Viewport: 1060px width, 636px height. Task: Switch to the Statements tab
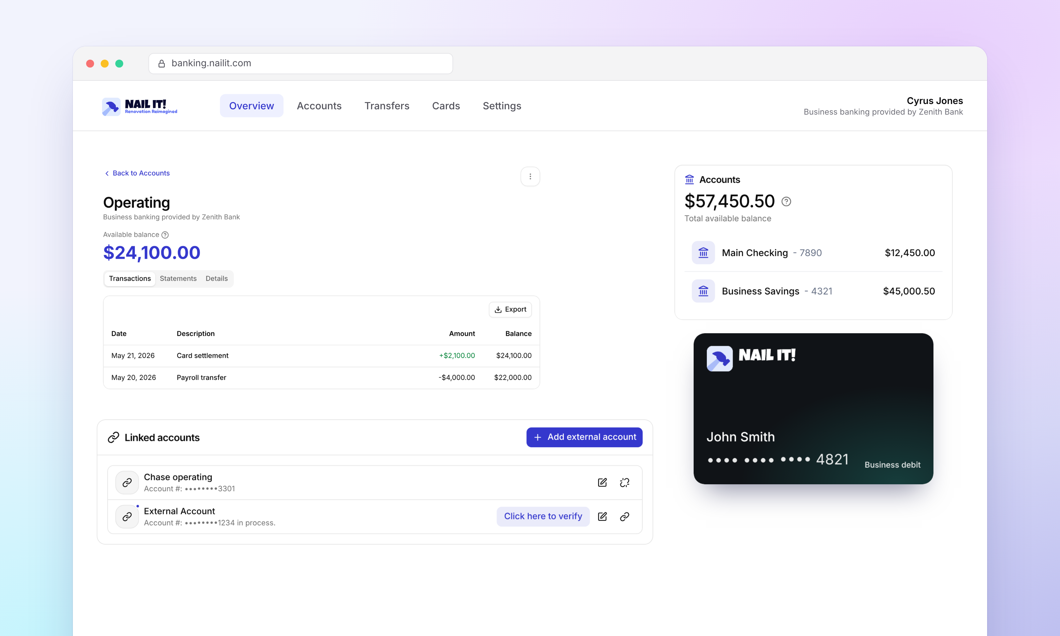(x=178, y=279)
